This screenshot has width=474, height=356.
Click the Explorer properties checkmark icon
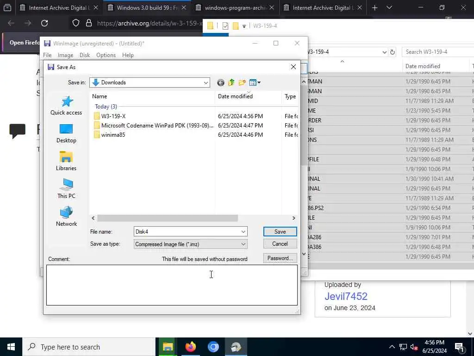point(225,26)
